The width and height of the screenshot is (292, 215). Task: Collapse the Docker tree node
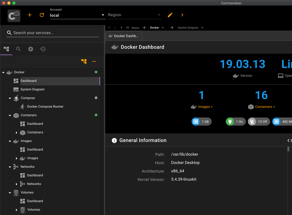click(3, 73)
